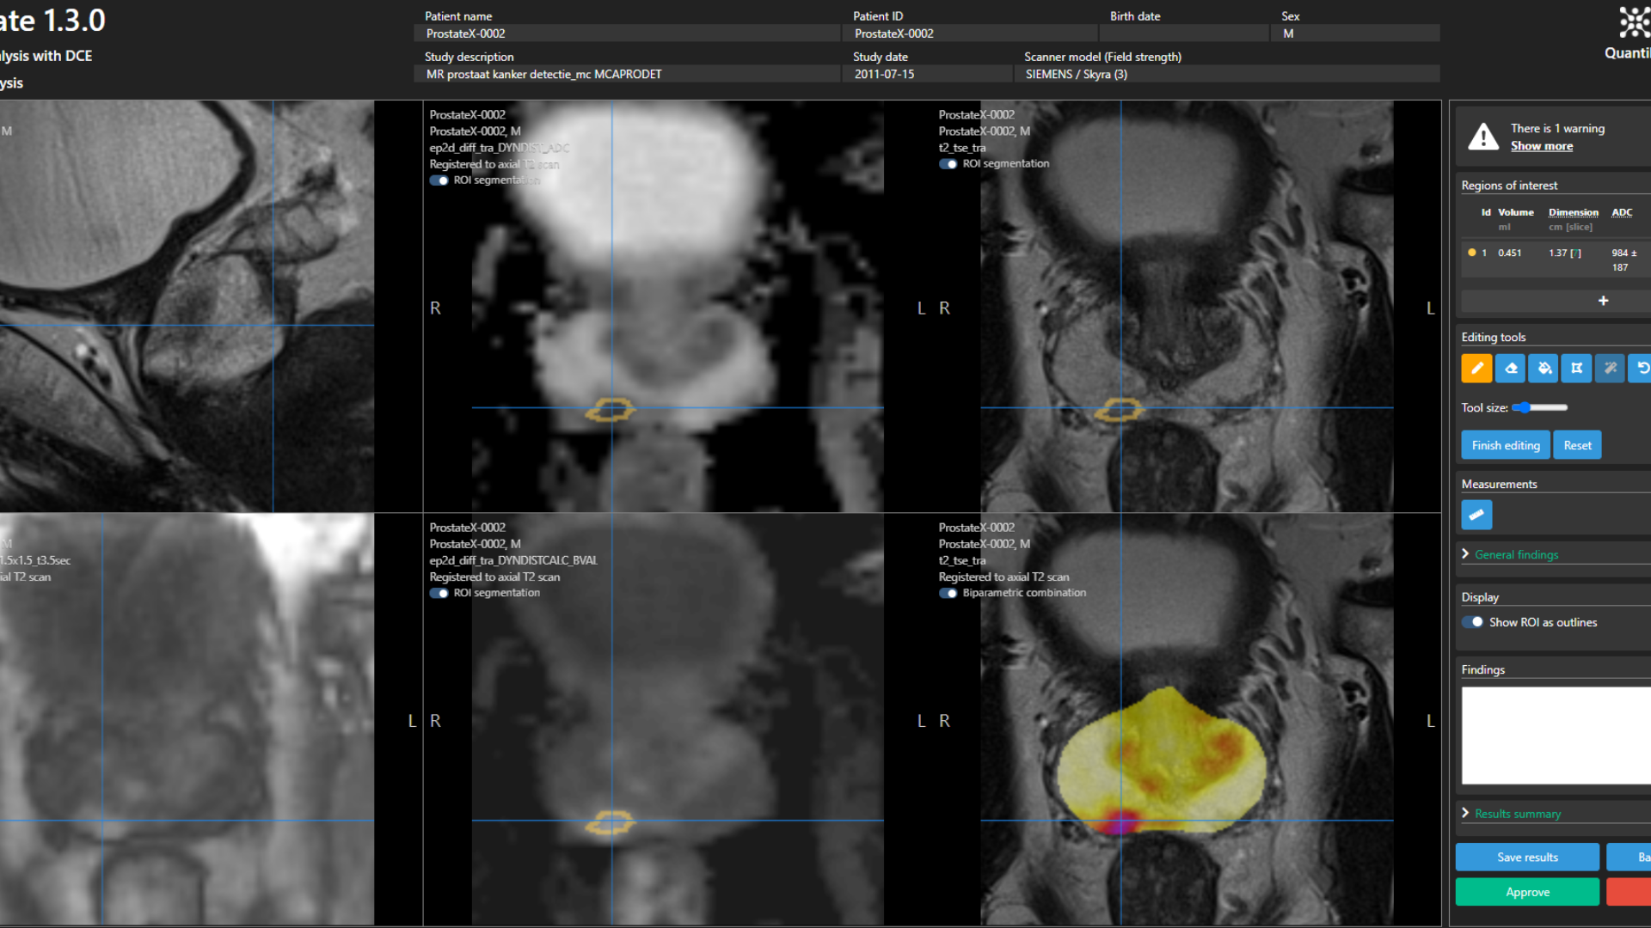Viewport: 1651px width, 928px height.
Task: Click inside the Findings text box
Action: coord(1555,735)
